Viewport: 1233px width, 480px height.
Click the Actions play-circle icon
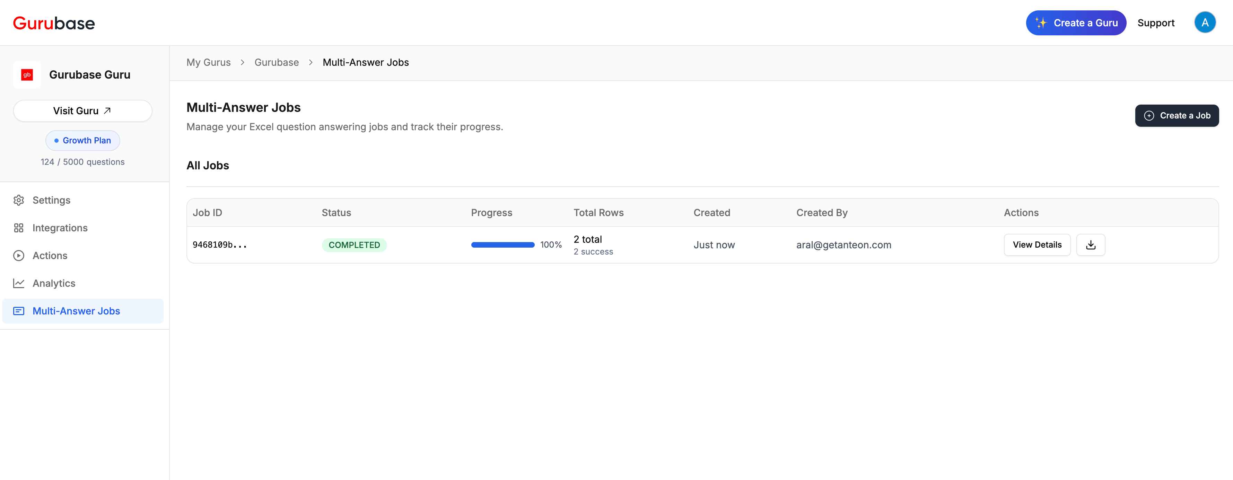tap(19, 256)
